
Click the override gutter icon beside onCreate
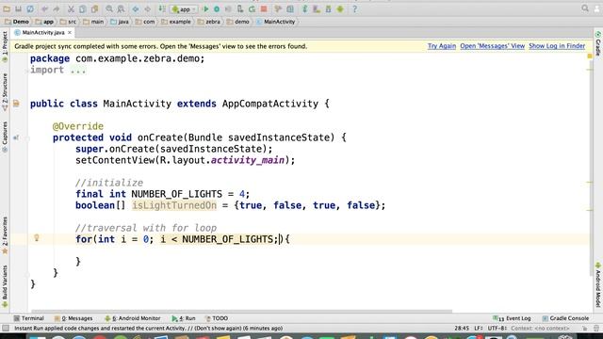16,137
